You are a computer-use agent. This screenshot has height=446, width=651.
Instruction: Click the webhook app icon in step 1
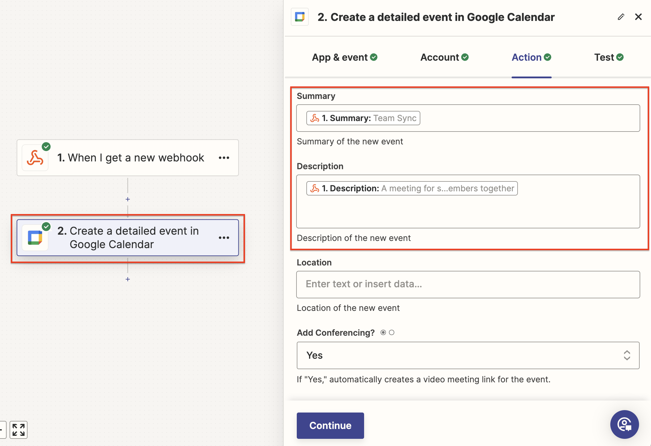point(35,158)
